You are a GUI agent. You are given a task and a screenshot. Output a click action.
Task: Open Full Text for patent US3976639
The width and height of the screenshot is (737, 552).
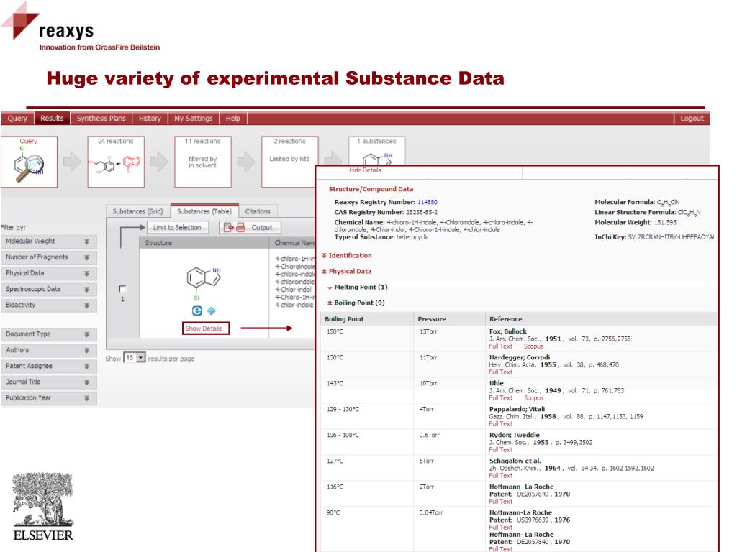[x=501, y=527]
